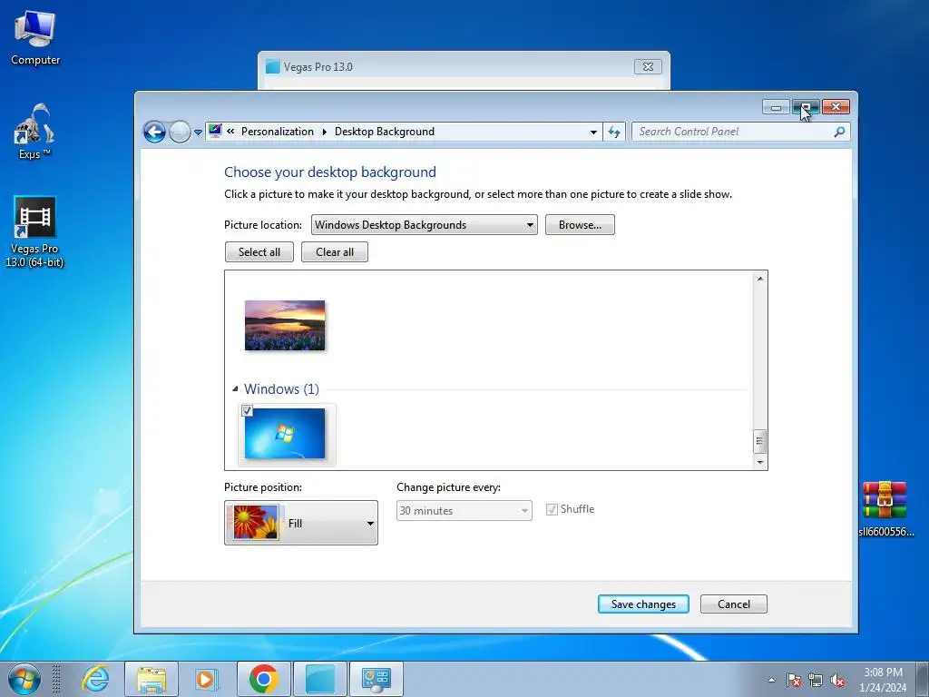Show hidden system tray icons
The width and height of the screenshot is (929, 697).
pos(771,680)
